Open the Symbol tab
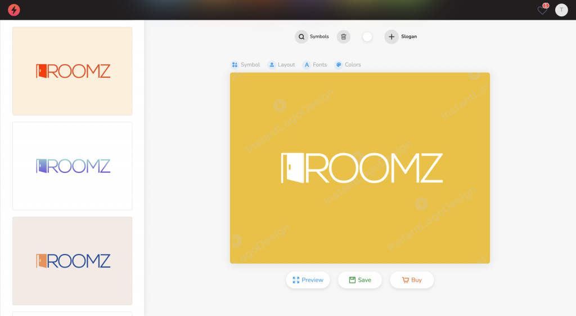576x316 pixels. coord(245,65)
